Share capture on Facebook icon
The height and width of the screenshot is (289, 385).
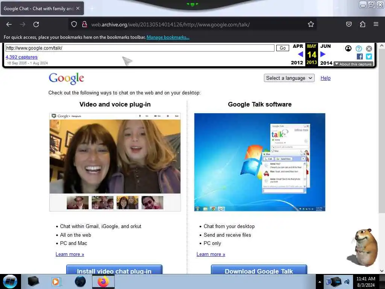point(360,56)
